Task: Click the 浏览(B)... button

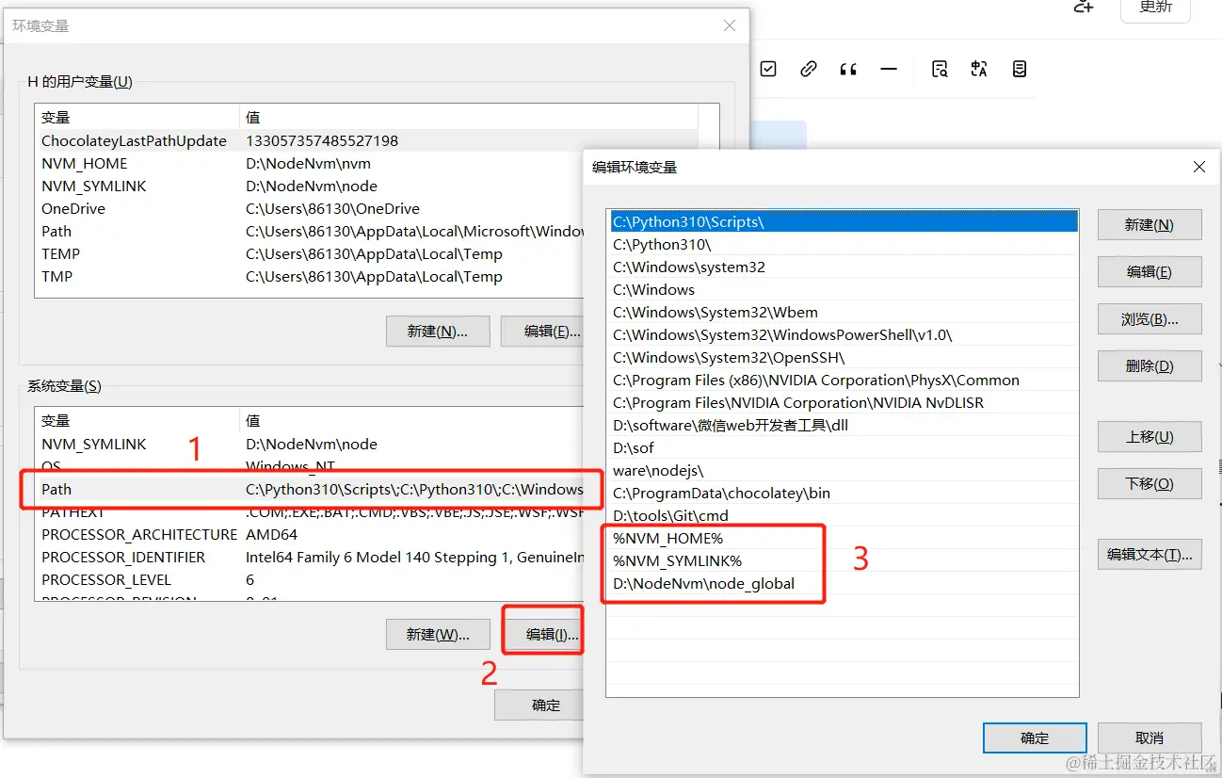Action: [1150, 318]
